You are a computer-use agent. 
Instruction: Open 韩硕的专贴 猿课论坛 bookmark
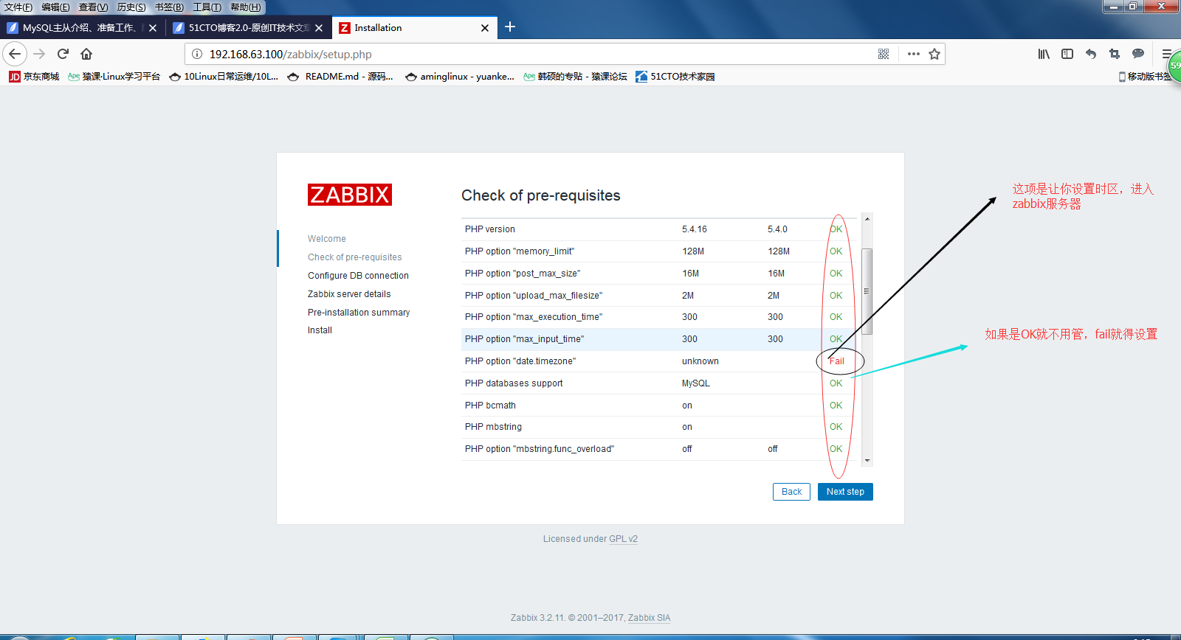[575, 77]
